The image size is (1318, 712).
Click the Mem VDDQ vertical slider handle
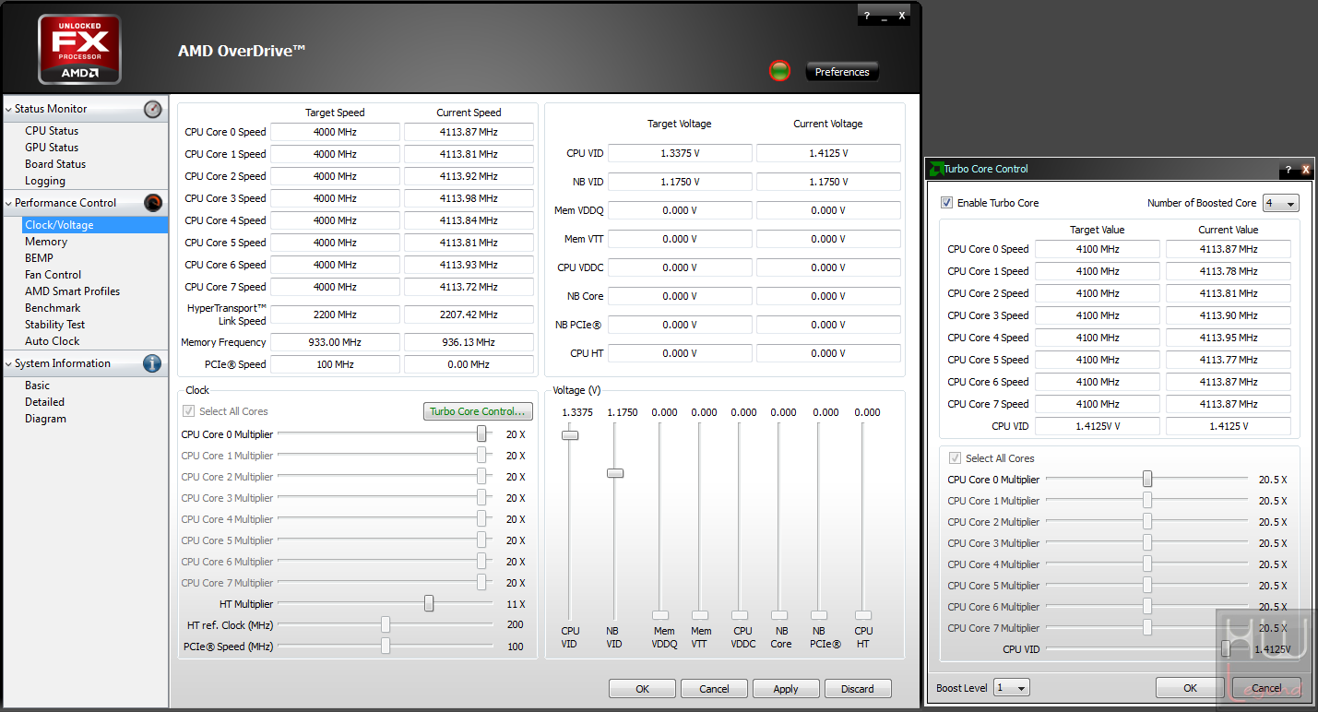(660, 615)
